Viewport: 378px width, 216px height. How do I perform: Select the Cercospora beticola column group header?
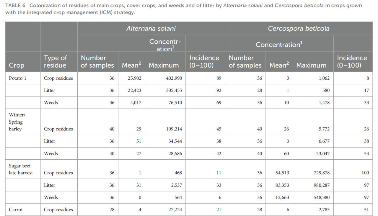[299, 28]
